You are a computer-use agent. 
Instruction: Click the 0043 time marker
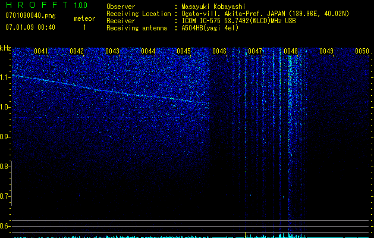(112, 51)
